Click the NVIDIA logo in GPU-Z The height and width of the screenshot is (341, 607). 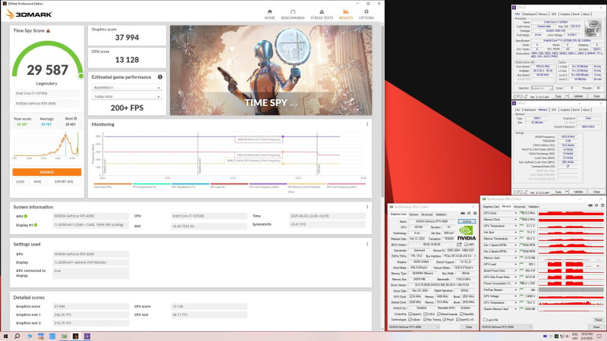(467, 233)
